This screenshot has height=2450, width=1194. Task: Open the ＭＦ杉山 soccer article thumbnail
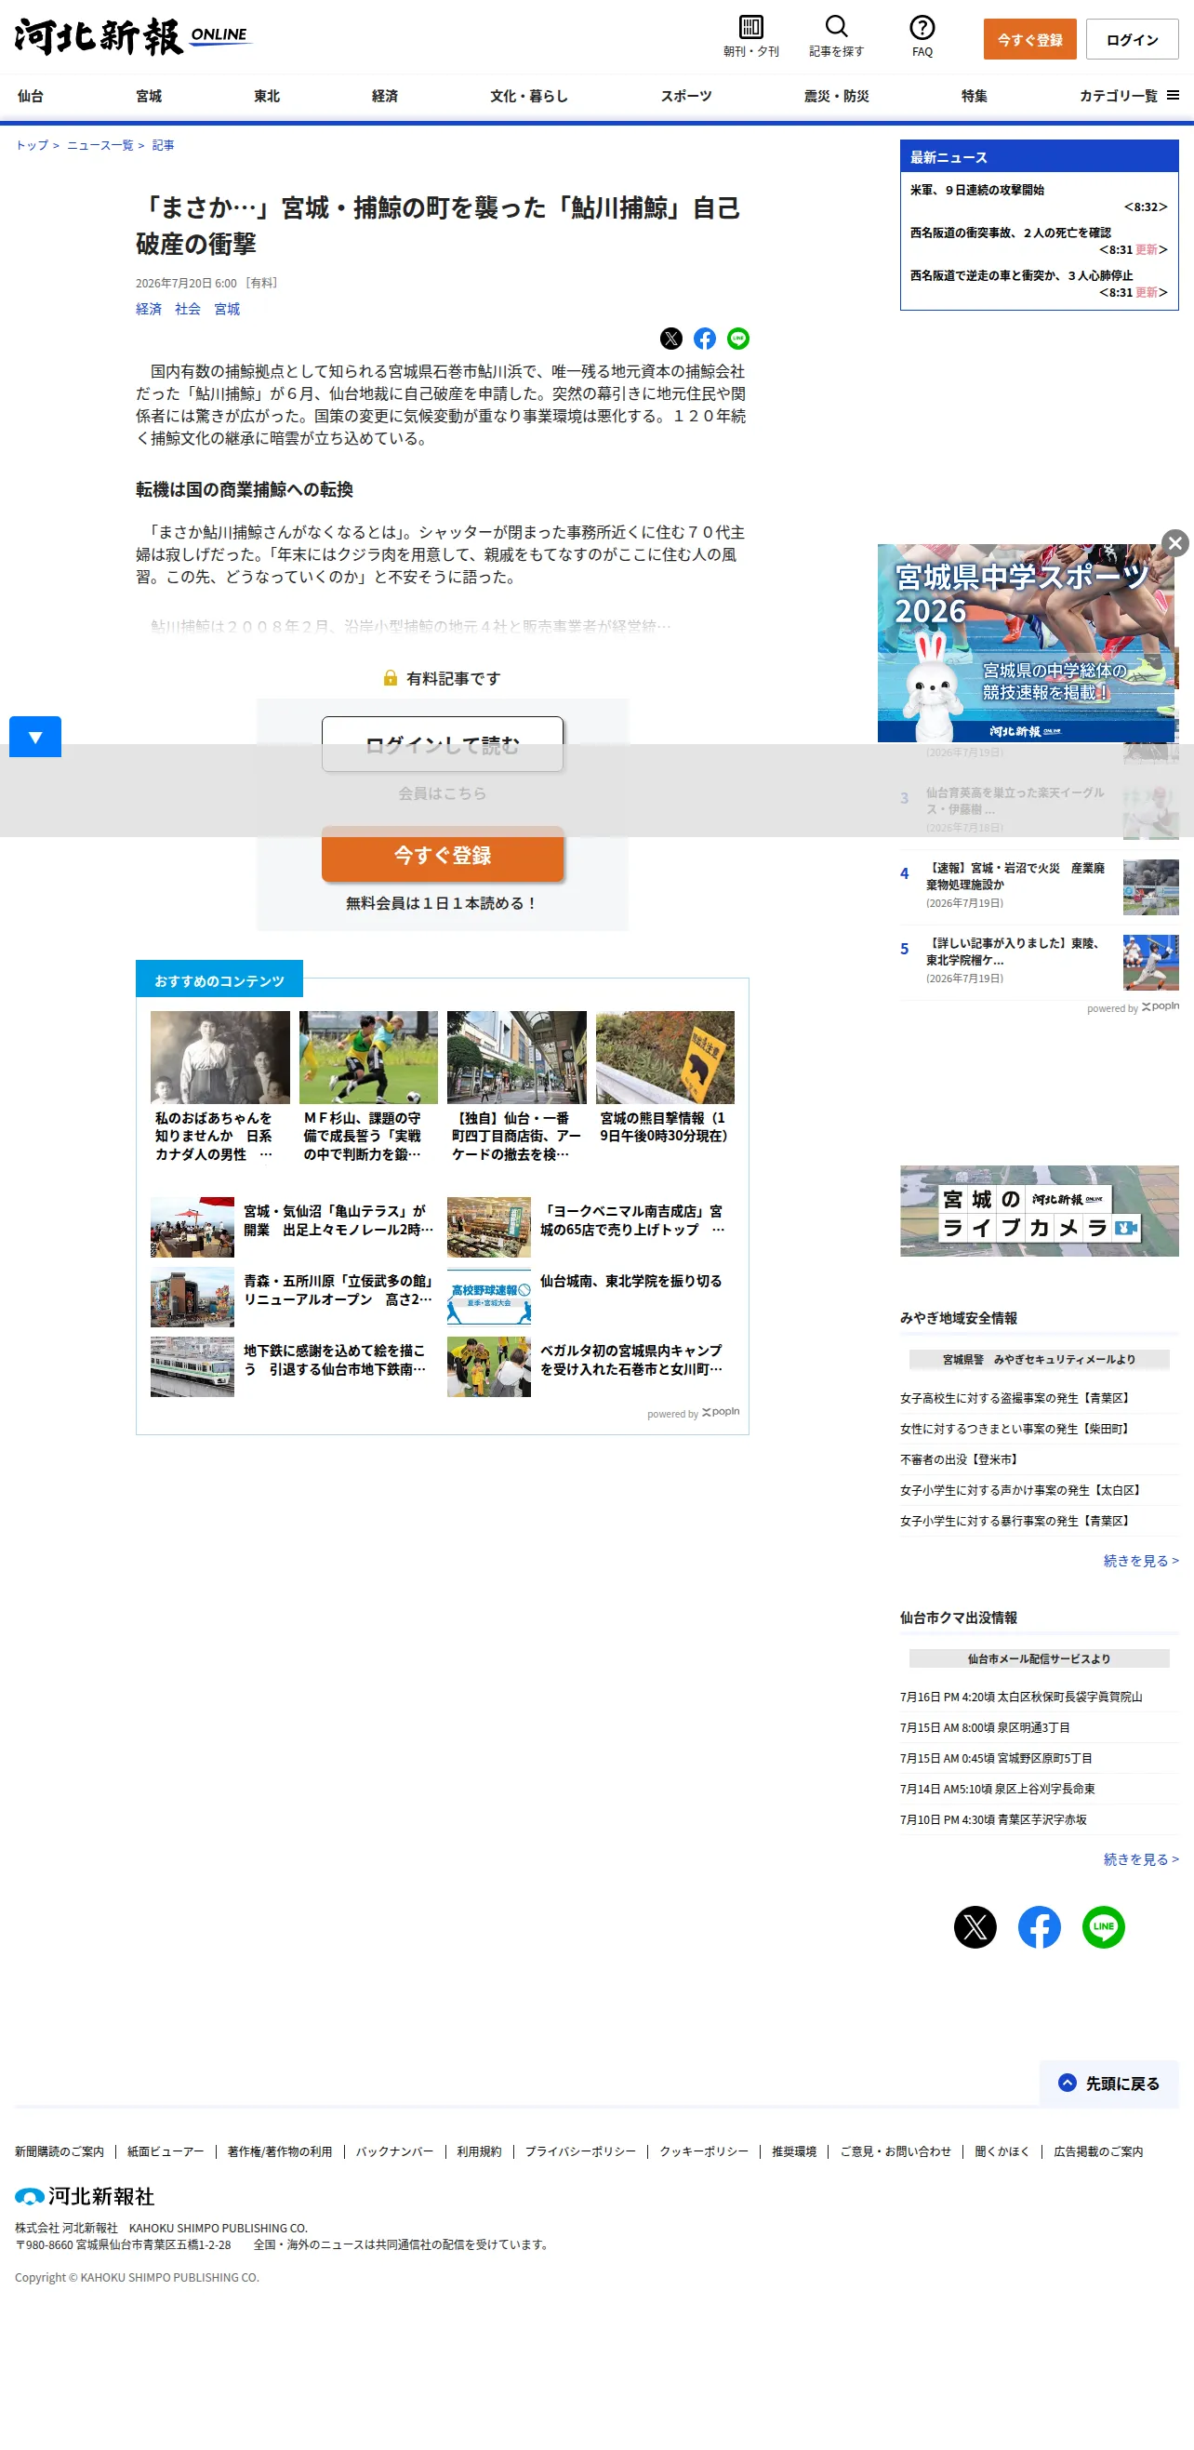coord(369,1058)
